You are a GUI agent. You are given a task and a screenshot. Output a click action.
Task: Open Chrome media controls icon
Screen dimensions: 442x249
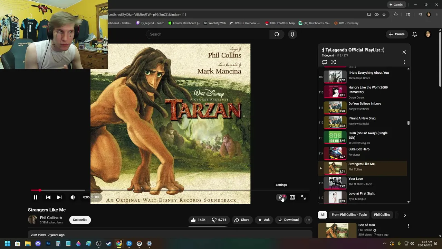point(420,15)
